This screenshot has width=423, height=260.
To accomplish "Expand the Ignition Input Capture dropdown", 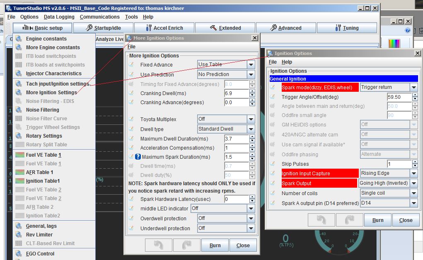I will tap(413, 173).
